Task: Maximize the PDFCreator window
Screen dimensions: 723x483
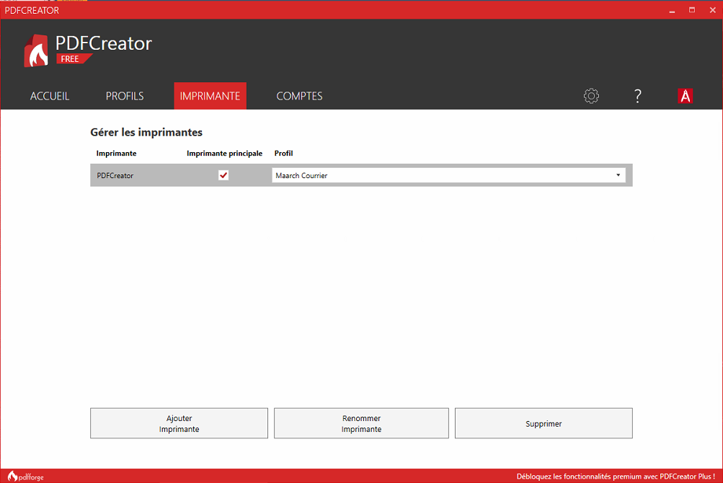Action: pos(692,10)
